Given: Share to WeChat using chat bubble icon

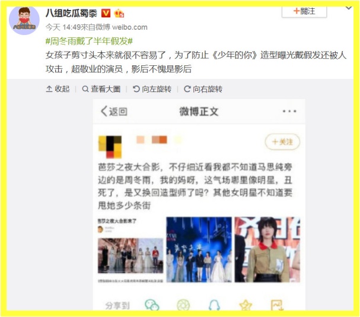Looking at the screenshot, I should tap(152, 305).
